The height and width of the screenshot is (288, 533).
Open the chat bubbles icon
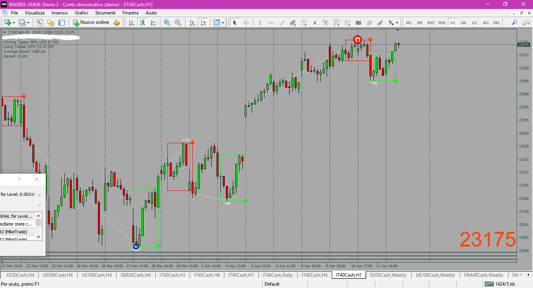point(526,23)
